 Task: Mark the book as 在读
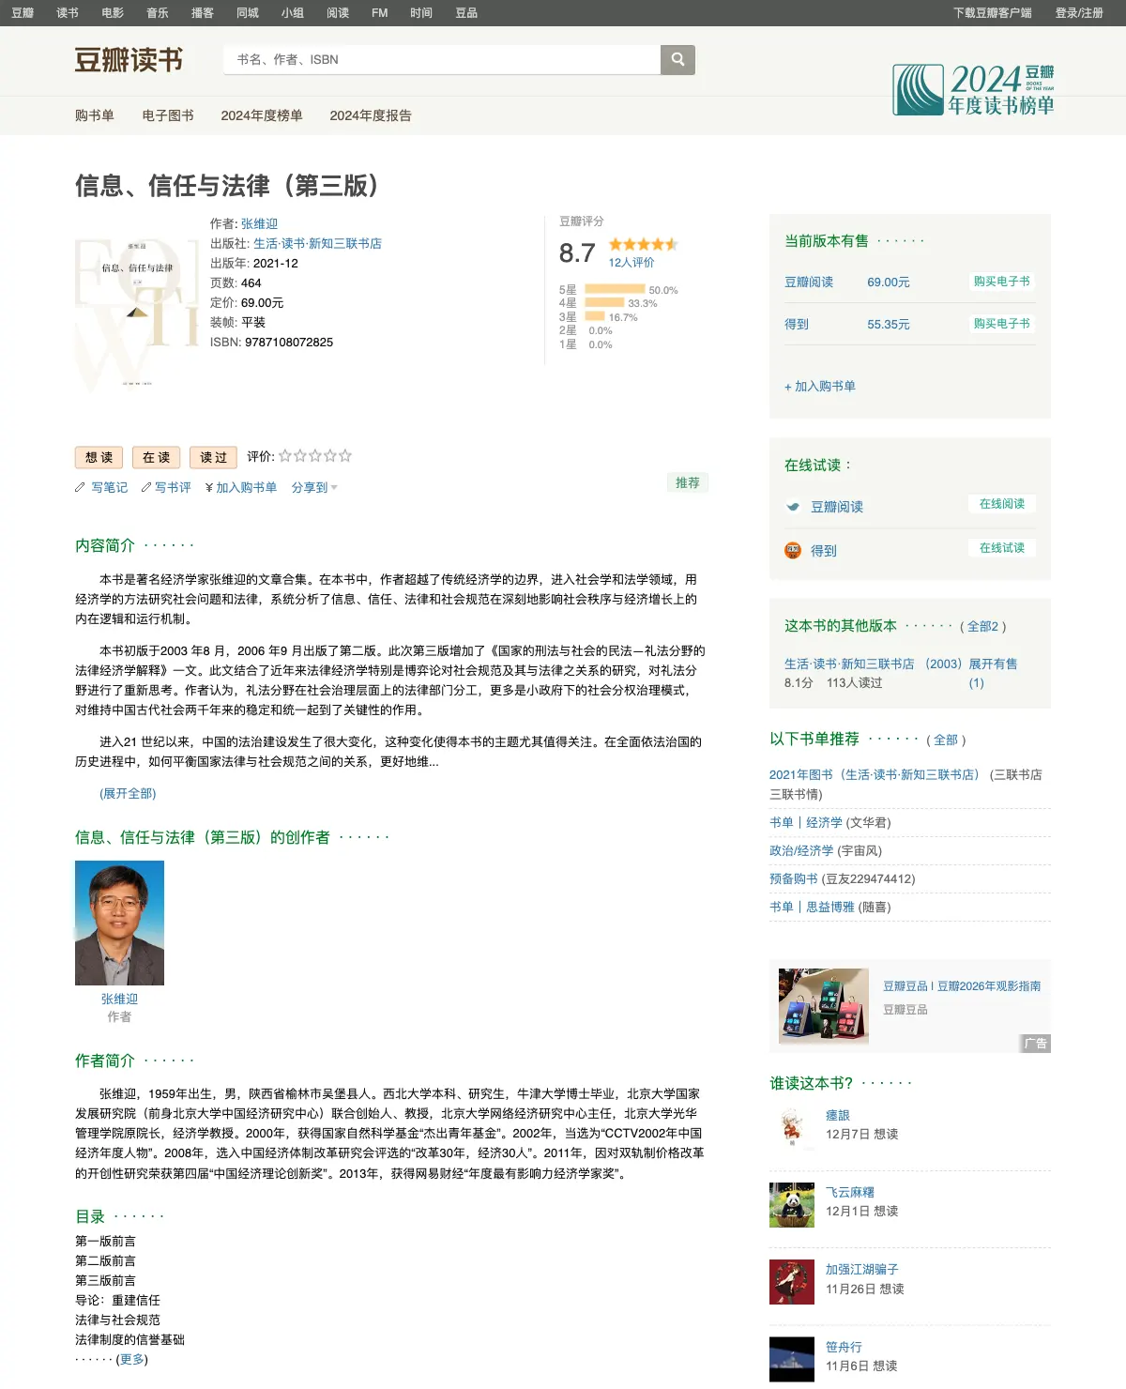[157, 457]
